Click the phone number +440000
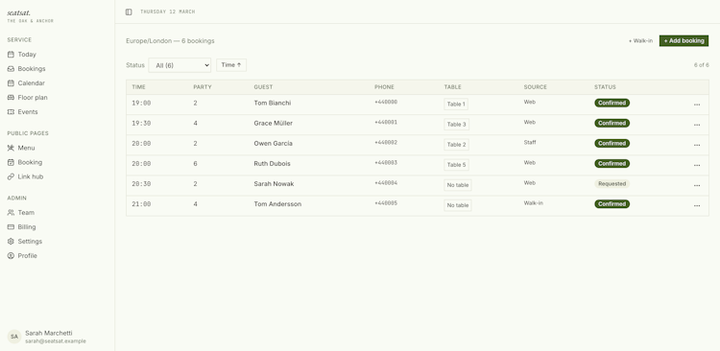The height and width of the screenshot is (351, 720). tap(386, 103)
